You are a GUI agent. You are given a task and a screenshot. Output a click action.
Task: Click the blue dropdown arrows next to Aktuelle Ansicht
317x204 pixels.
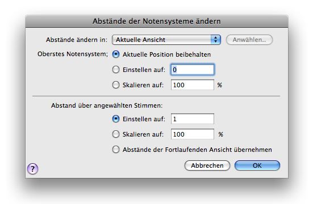[x=215, y=40]
